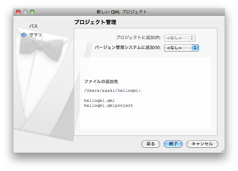Image resolution: width=238 pixels, height=171 pixels.
Task: Click the blue arrow icon beside サマリ
Action: [x=24, y=35]
